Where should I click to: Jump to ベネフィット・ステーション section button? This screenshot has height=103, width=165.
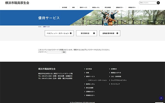(x=59, y=33)
